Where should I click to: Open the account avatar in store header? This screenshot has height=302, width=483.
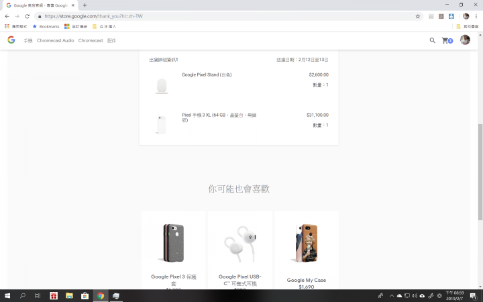pos(465,40)
